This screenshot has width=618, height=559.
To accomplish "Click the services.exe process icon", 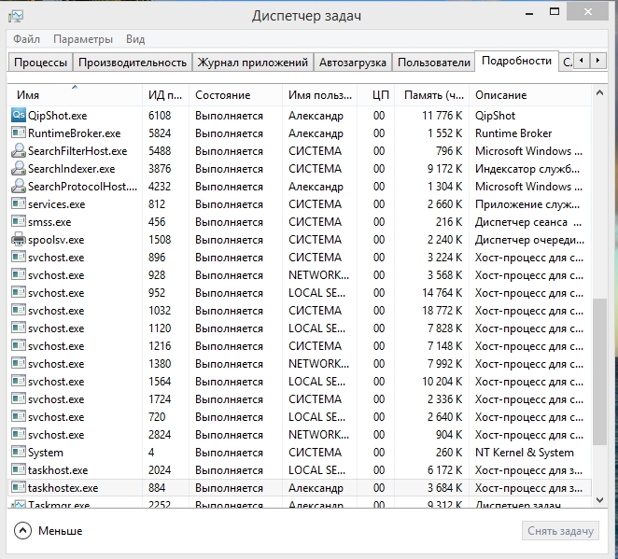I will 19,204.
